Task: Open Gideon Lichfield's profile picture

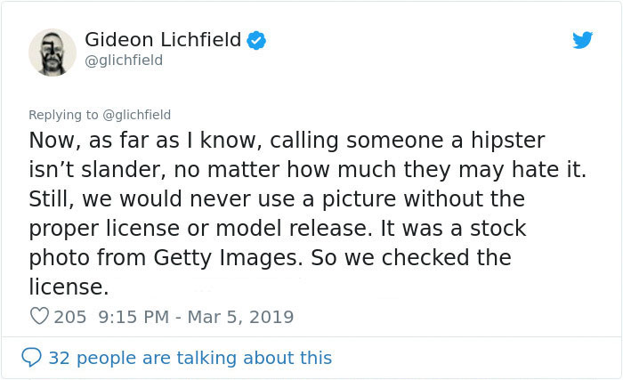Action: tap(53, 52)
